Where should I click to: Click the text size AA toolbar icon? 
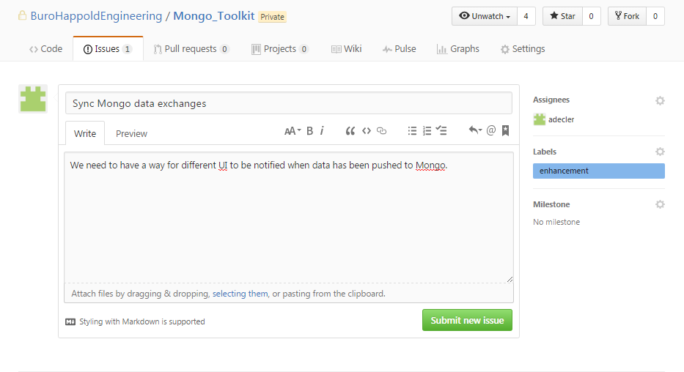293,130
